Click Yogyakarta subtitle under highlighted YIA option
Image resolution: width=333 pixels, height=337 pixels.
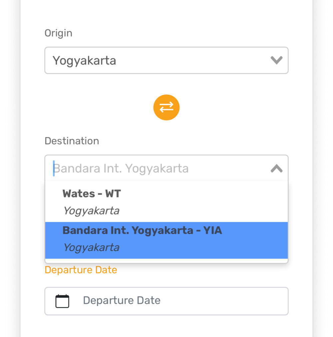click(91, 247)
